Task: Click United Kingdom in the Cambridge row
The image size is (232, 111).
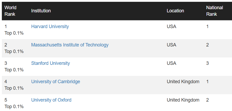Action: [183, 82]
